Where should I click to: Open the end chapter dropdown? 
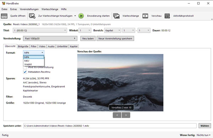(144, 31)
